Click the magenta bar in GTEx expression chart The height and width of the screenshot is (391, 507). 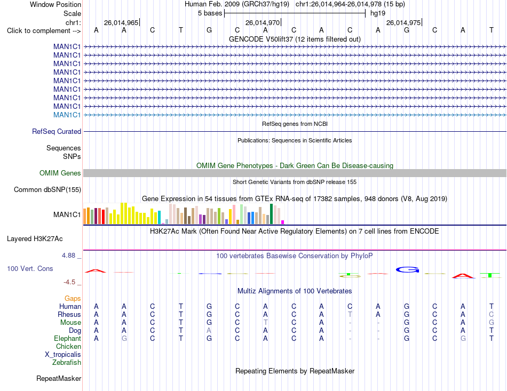(x=283, y=222)
